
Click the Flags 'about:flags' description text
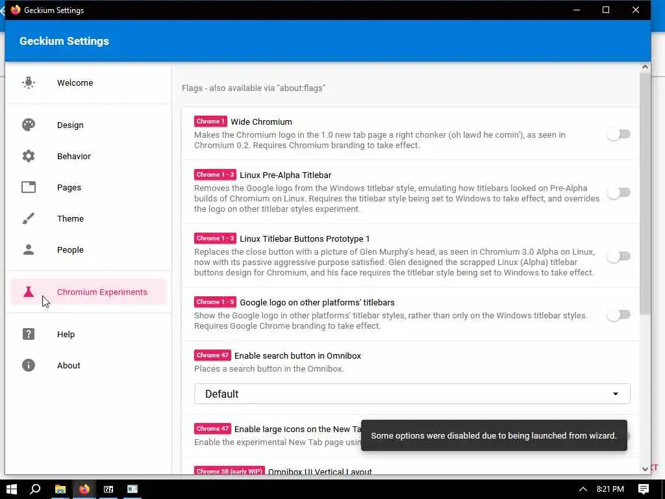pos(254,88)
